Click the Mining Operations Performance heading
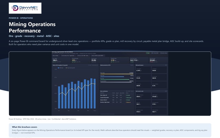The height and width of the screenshot is (138, 220). click(x=32, y=27)
